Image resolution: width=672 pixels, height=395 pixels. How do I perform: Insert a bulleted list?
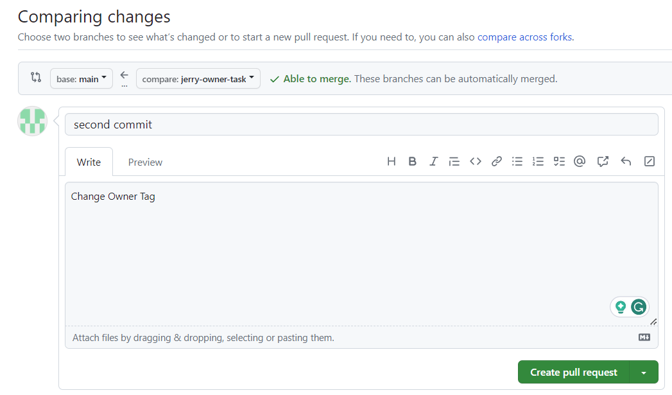click(517, 162)
